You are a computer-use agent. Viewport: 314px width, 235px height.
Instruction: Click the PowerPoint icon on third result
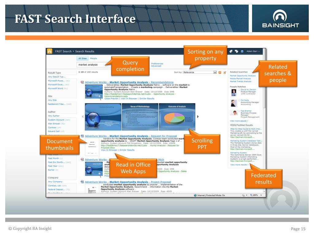pyautogui.click(x=82, y=159)
